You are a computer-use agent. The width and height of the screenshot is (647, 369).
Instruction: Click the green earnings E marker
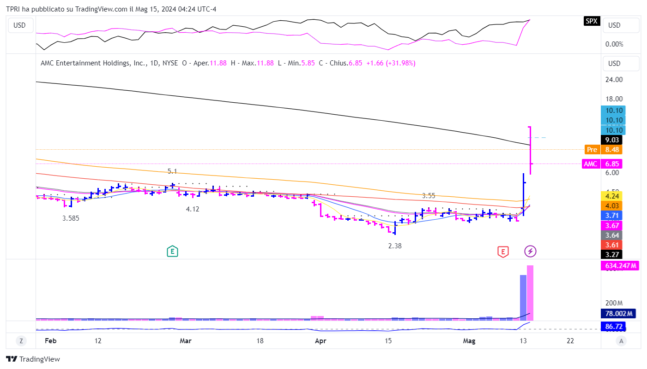coord(172,252)
